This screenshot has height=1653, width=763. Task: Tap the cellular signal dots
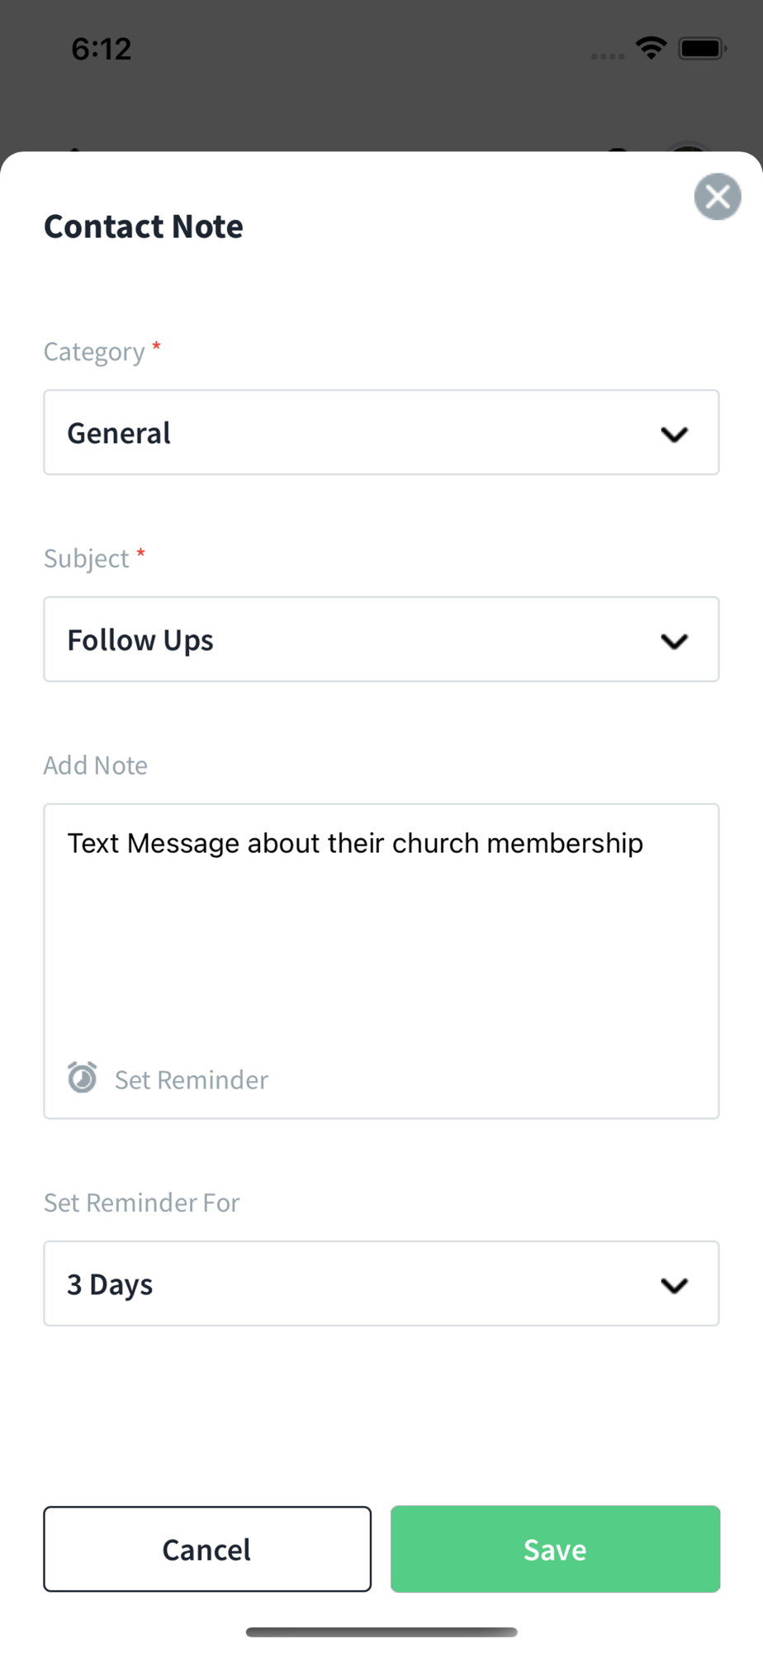pyautogui.click(x=608, y=56)
